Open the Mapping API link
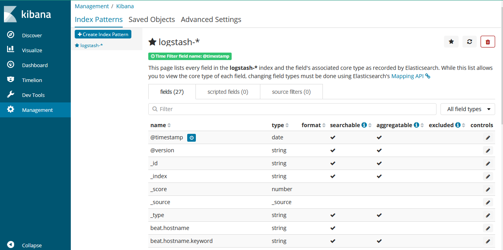The width and height of the screenshot is (503, 250). tap(407, 76)
